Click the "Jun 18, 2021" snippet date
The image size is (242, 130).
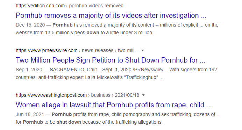coord(30,114)
